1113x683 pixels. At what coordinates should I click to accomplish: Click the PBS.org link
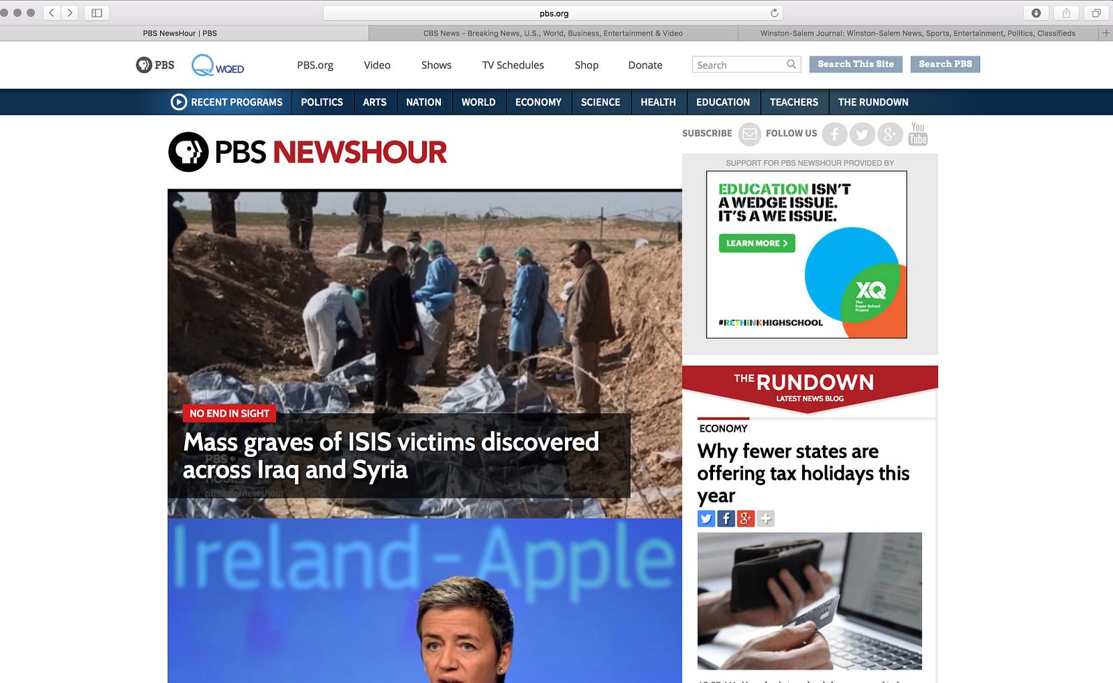click(x=315, y=65)
